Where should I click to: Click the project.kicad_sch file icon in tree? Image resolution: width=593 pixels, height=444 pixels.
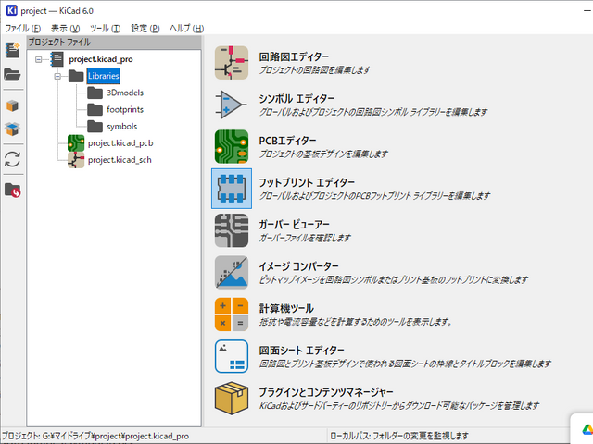[76, 160]
